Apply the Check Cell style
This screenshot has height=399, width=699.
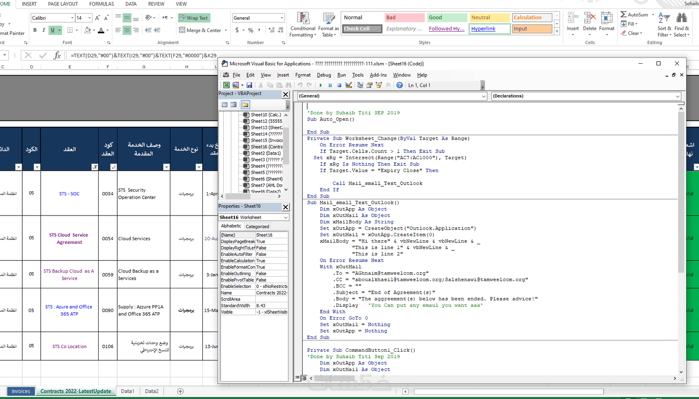pos(362,29)
